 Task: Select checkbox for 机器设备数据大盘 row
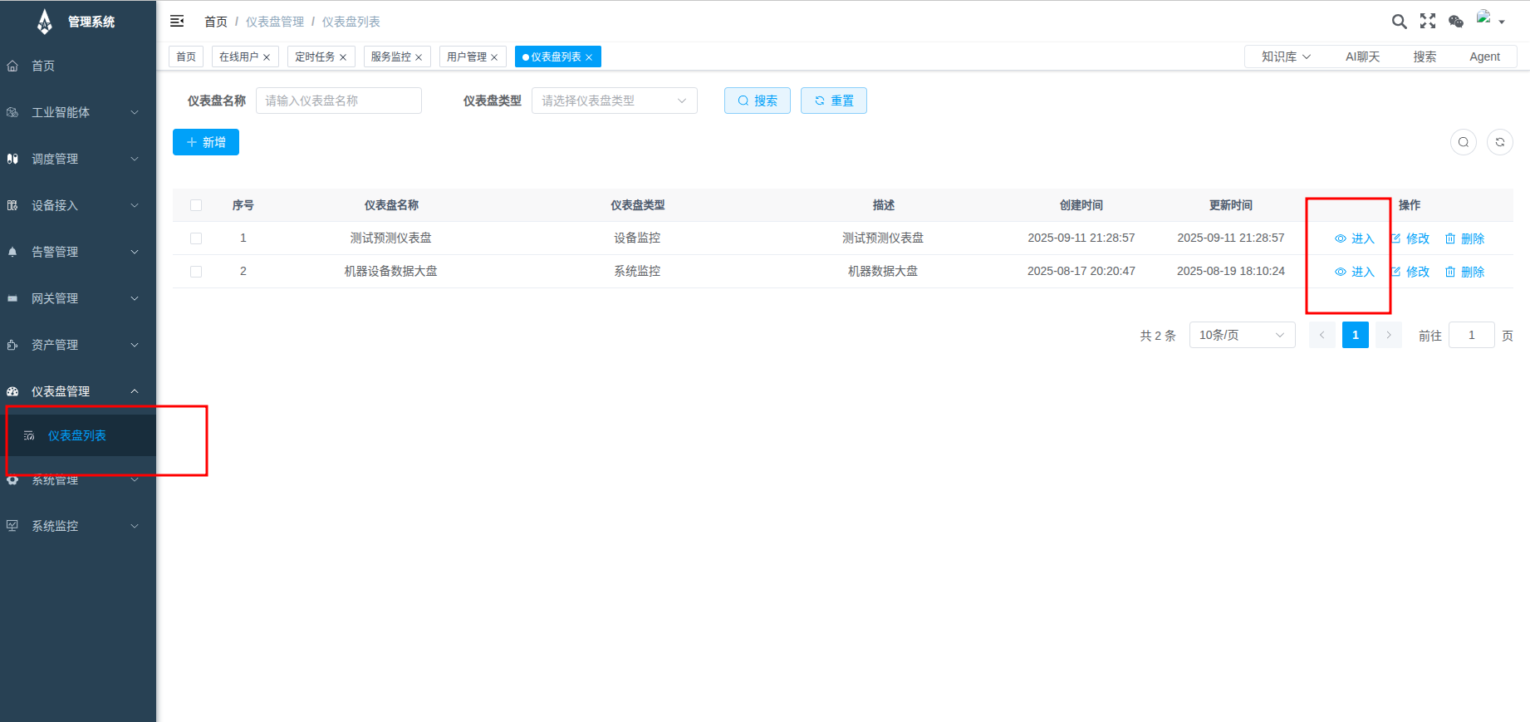[x=196, y=272]
